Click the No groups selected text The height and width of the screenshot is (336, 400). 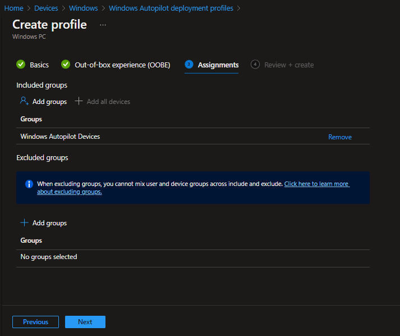[x=49, y=257]
